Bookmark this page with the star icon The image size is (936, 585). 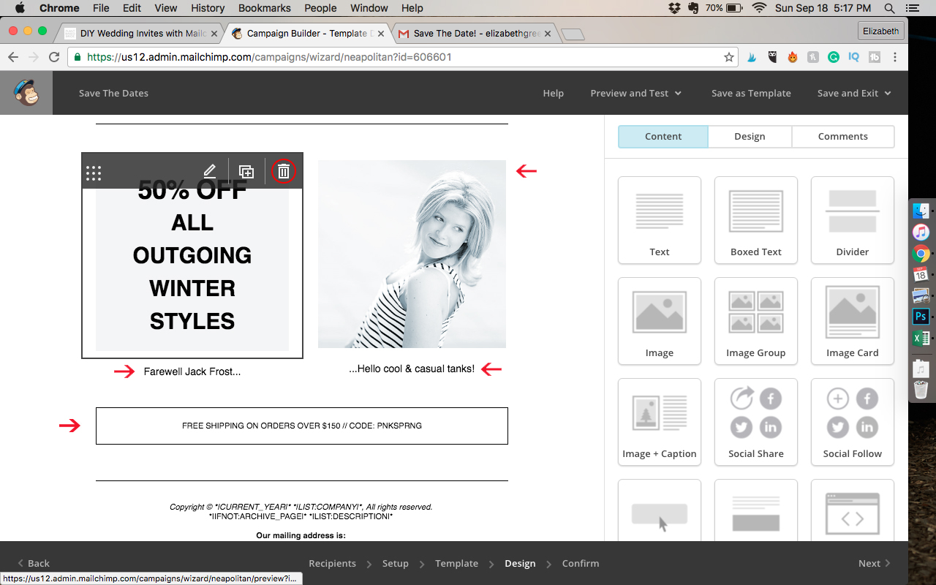click(x=728, y=57)
